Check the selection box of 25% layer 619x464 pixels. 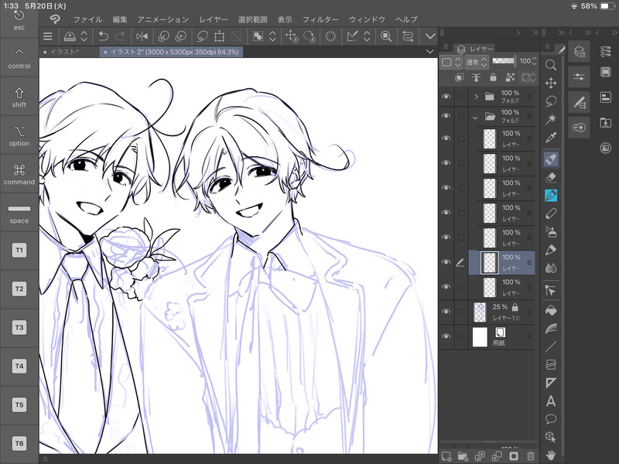click(x=461, y=312)
